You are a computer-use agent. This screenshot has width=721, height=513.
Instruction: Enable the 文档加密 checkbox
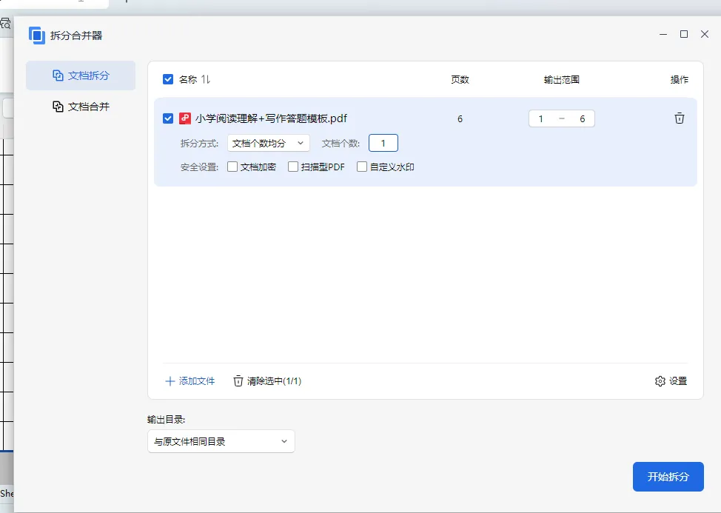click(x=232, y=167)
